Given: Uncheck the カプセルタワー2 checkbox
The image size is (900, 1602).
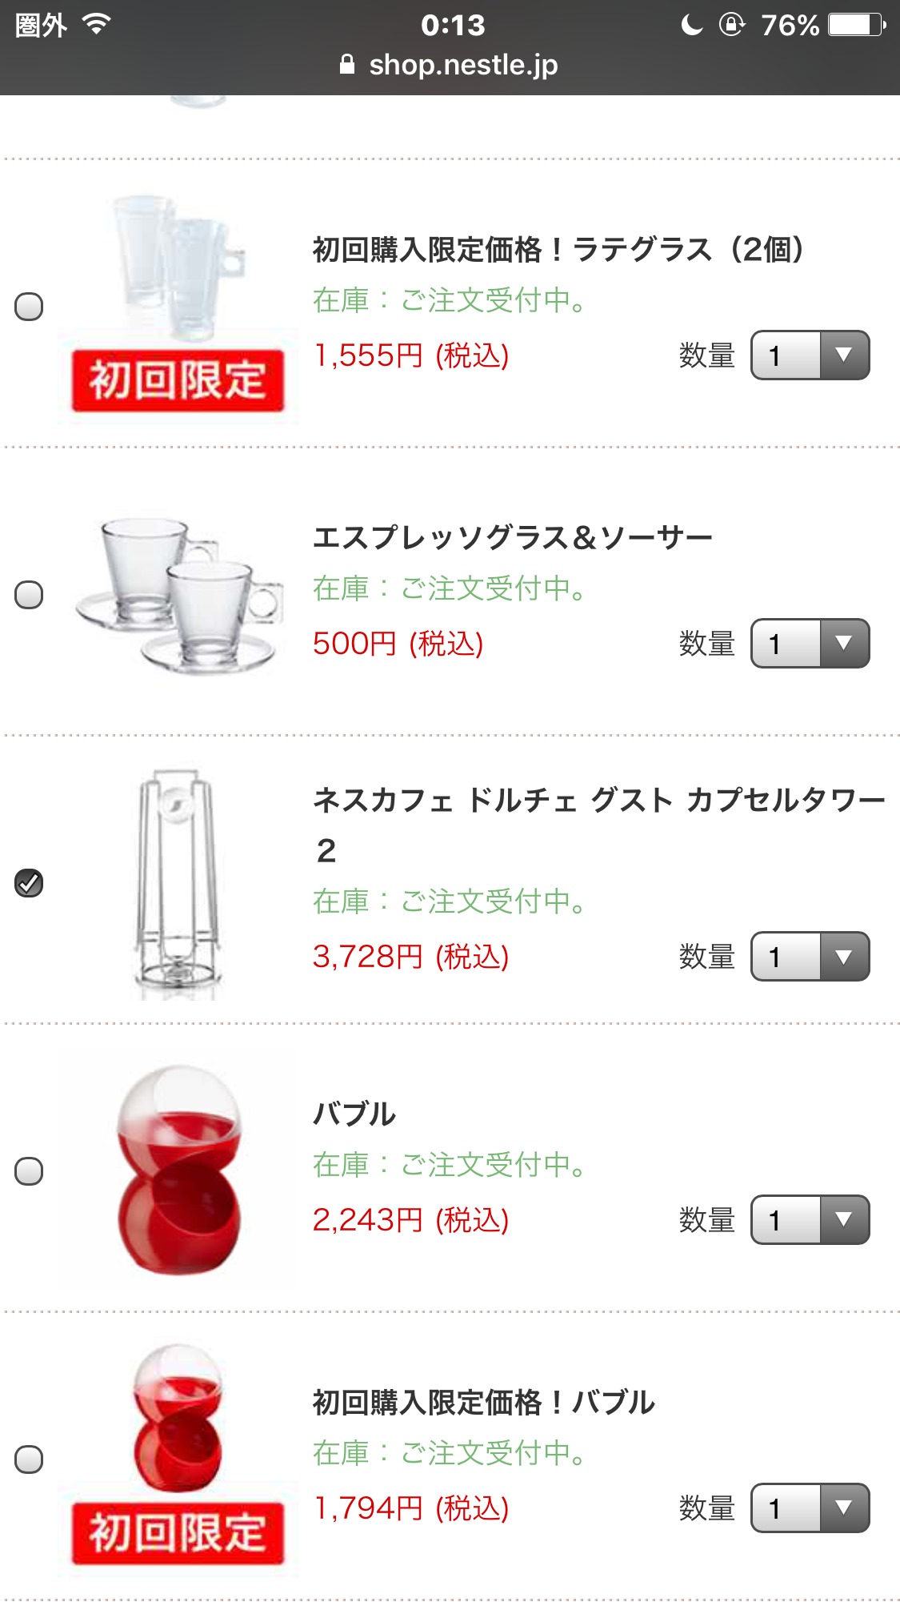Looking at the screenshot, I should pyautogui.click(x=29, y=883).
